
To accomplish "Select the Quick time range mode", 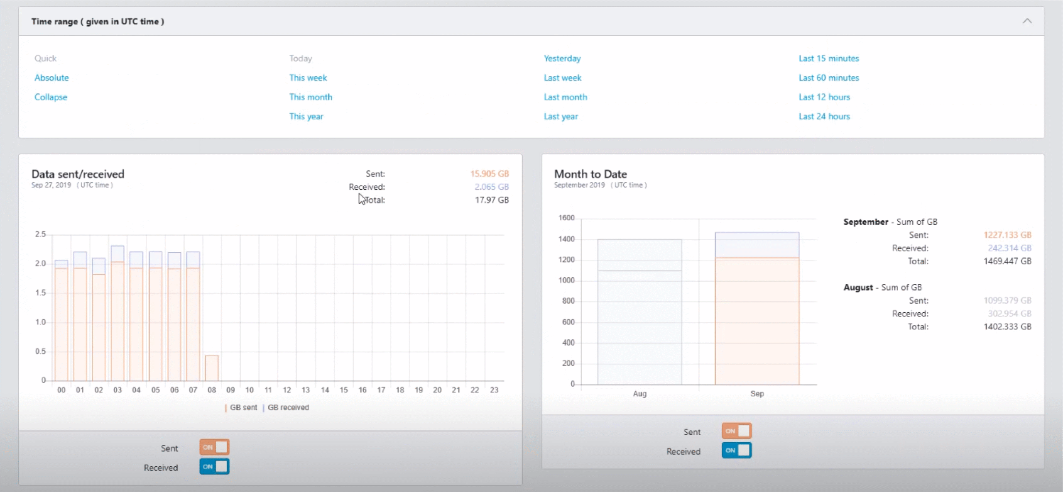I will coord(45,58).
